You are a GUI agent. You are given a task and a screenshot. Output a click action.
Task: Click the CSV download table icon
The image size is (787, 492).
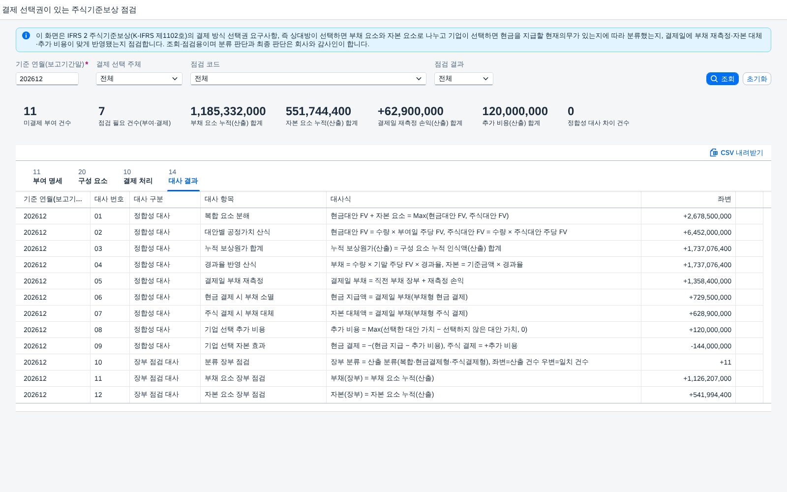[714, 153]
